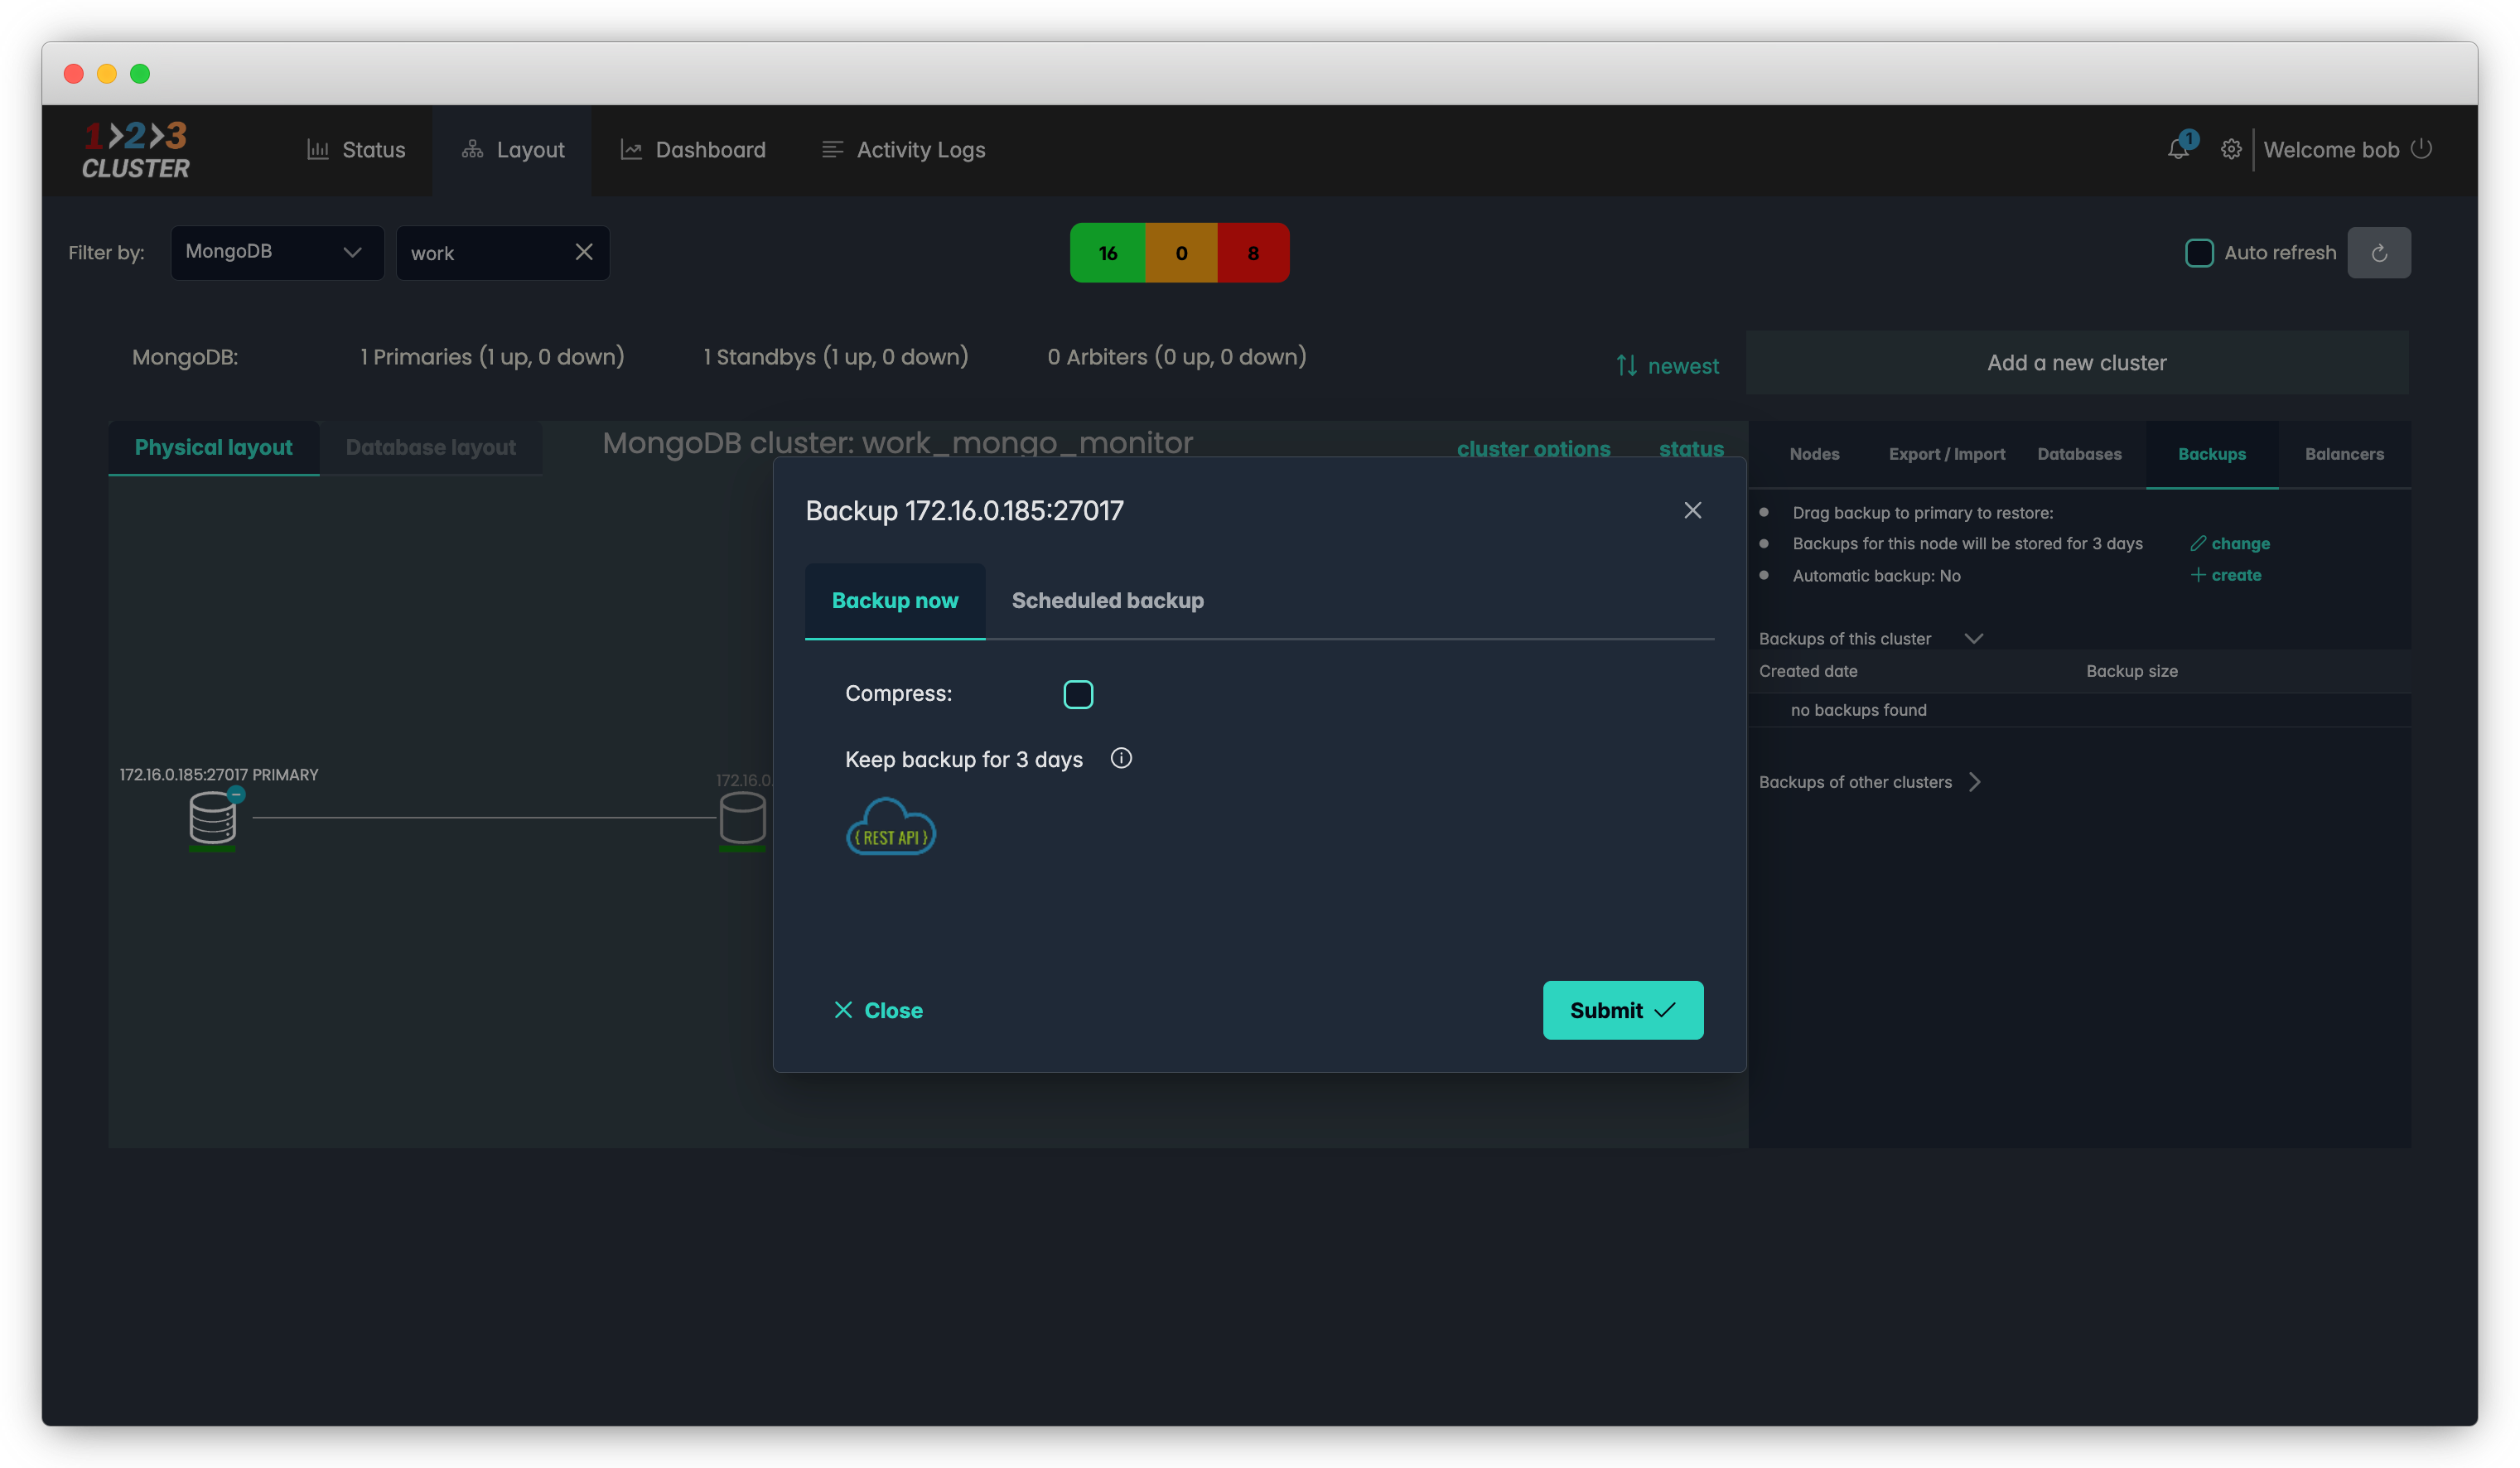Open settings gear in top bar
Screen dimensions: 2520x1468
[2231, 149]
